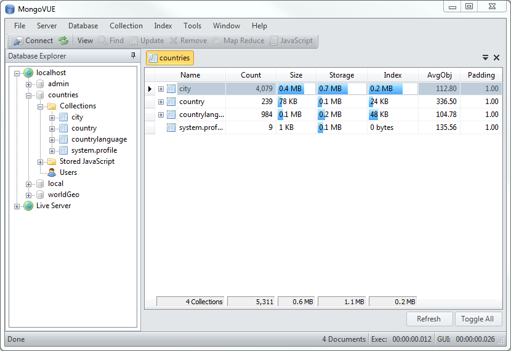Screen dimensions: 511x351
Task: Open Stored JavaScript folder in tree
Action: click(x=87, y=161)
